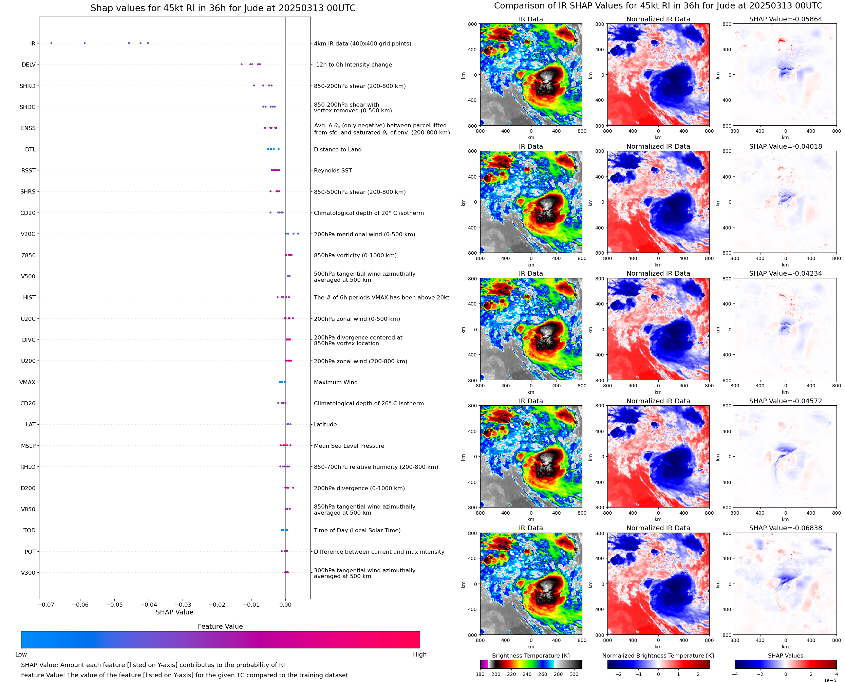Click the SHAP Value=-0.04018 map
This screenshot has width=845, height=682.
[785, 202]
